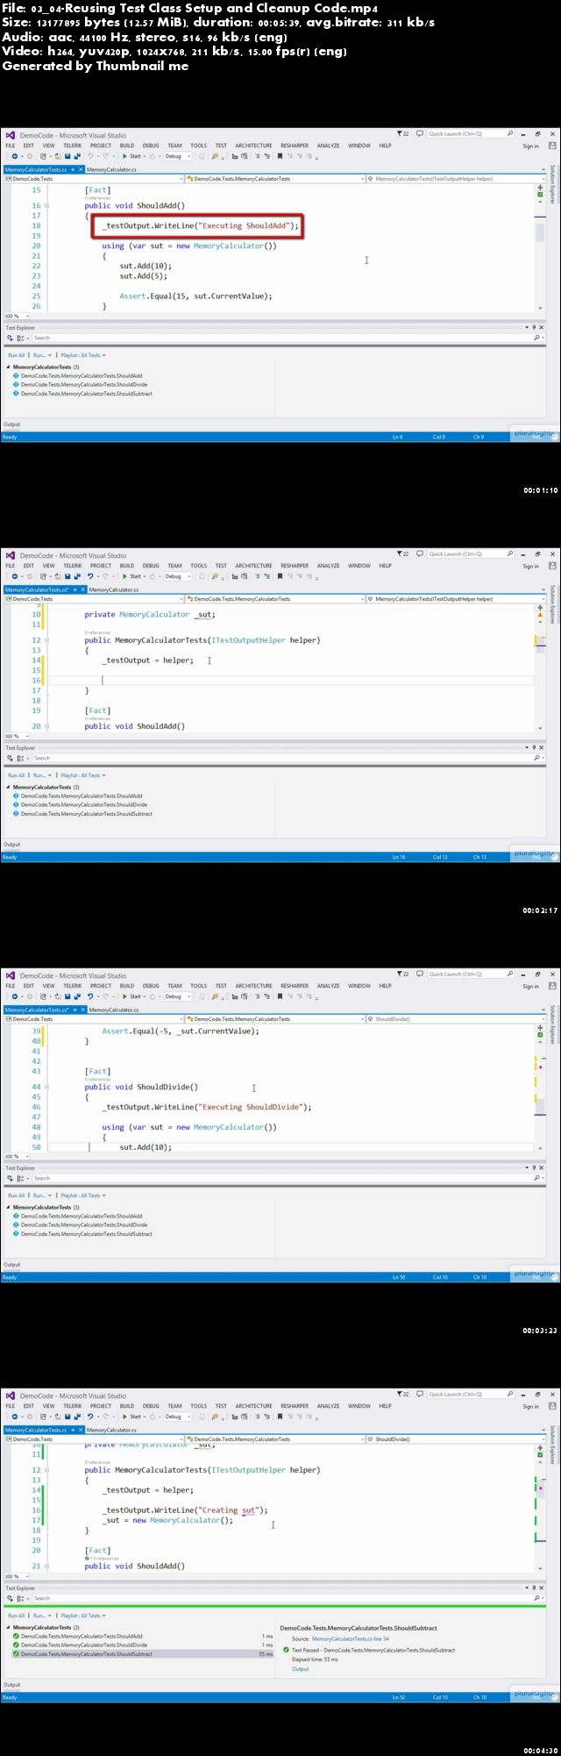Open Solution Explorer side tab in 00:01:10 frame
Screen dimensions: 561x1756
pyautogui.click(x=553, y=184)
